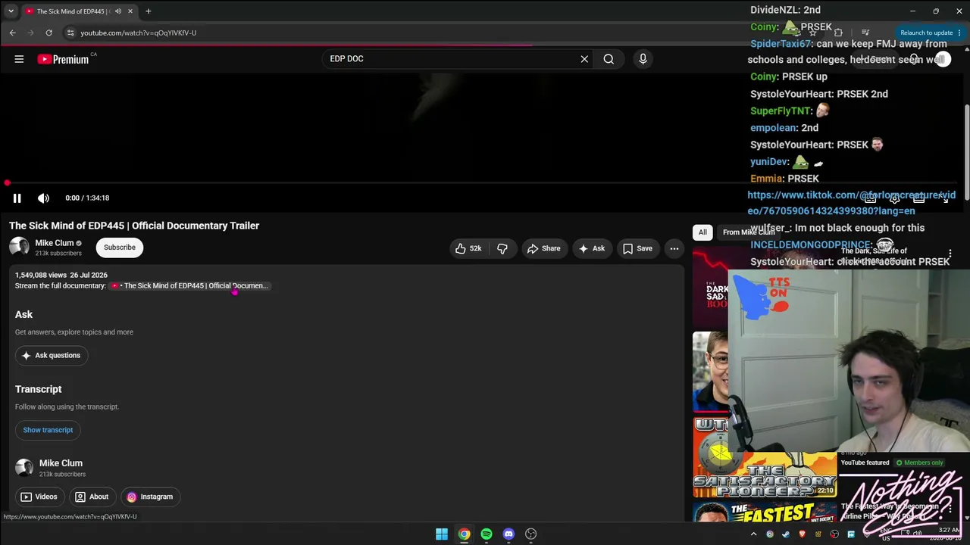
Task: Click the video title heading
Action: tap(134, 226)
